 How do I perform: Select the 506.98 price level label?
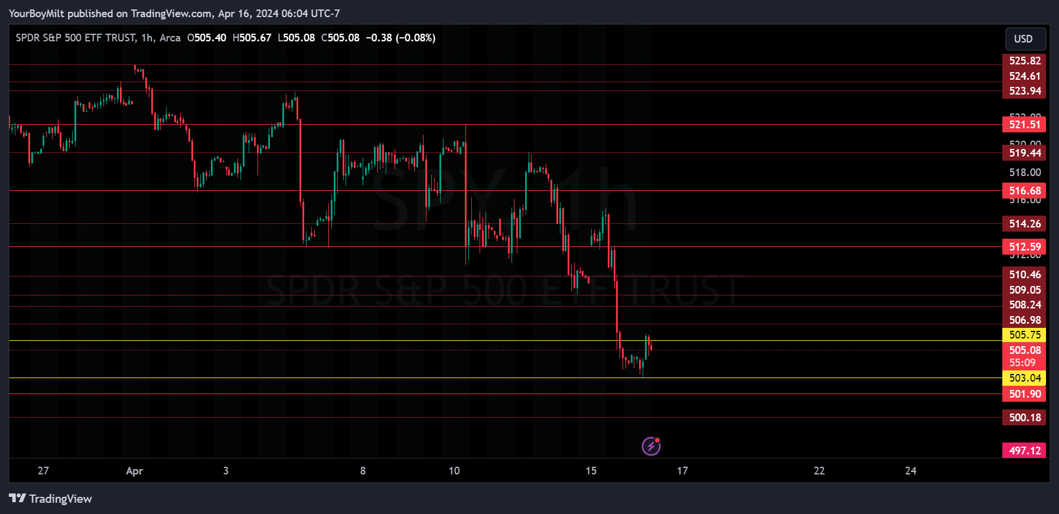1024,320
